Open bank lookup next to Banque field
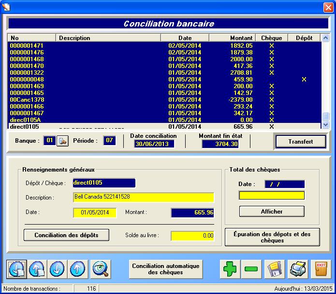Viewport: 336px width, 294px height. [63, 141]
